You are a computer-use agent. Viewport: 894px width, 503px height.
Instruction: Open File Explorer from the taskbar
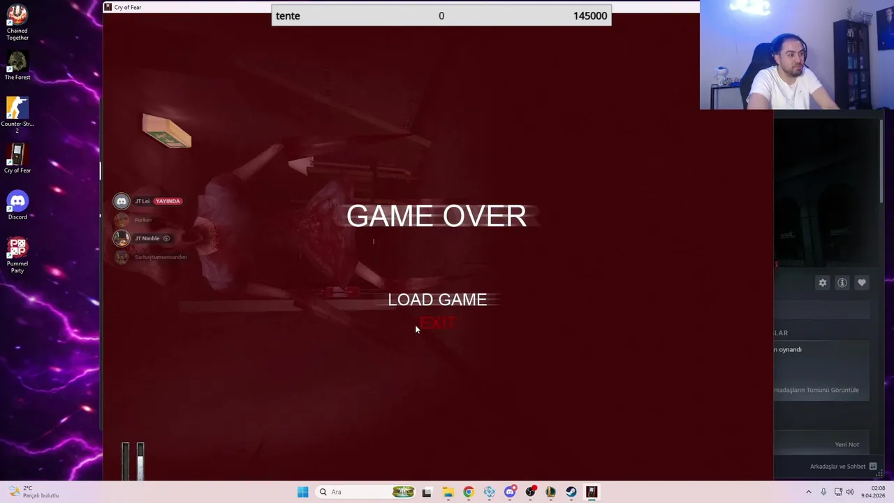[448, 492]
